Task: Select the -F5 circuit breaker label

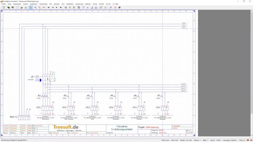Action: point(111,95)
